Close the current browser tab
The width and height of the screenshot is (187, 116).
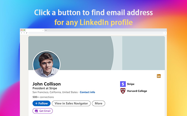(x=43, y=30)
